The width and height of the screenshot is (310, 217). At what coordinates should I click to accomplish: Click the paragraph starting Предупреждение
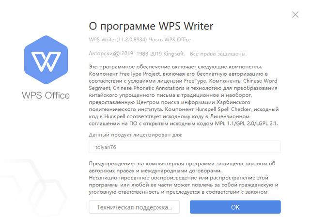point(184,178)
